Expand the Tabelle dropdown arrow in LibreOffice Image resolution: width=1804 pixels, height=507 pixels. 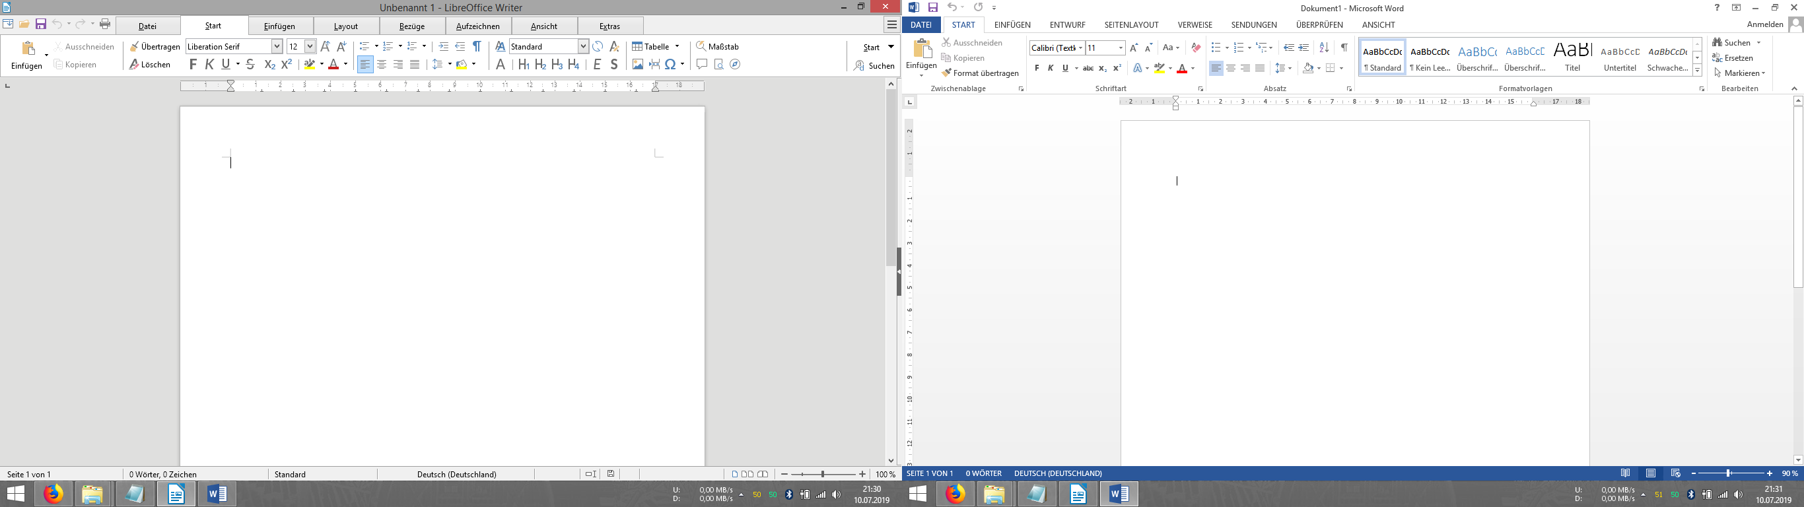(x=676, y=46)
